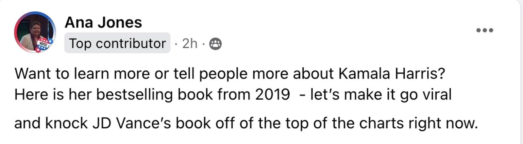Click the words Kamala Harris in post
Viewport: 523px width, 144px height.
click(392, 74)
